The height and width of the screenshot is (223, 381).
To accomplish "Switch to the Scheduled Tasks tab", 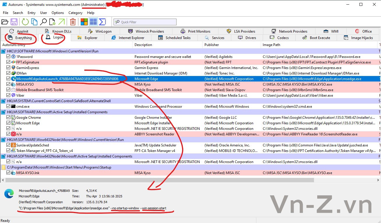I will tap(174, 38).
